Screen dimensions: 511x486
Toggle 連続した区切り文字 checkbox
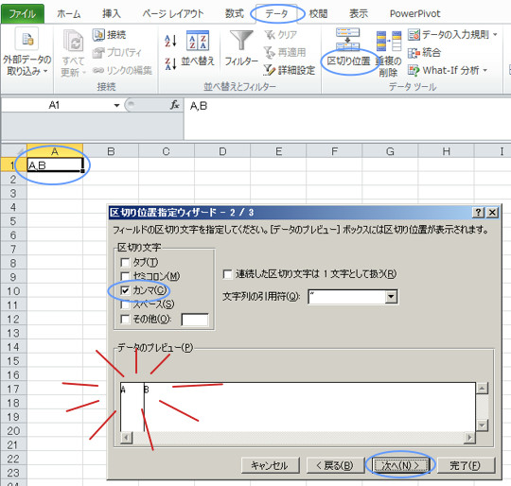227,274
